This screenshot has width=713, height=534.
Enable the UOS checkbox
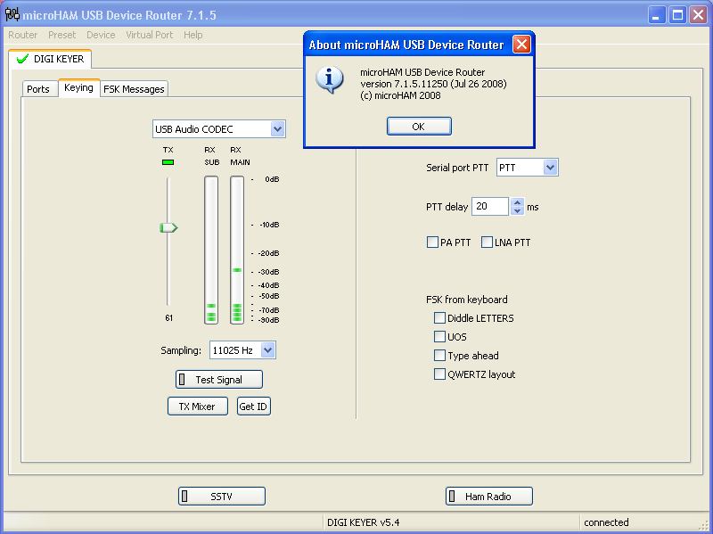[x=439, y=337]
